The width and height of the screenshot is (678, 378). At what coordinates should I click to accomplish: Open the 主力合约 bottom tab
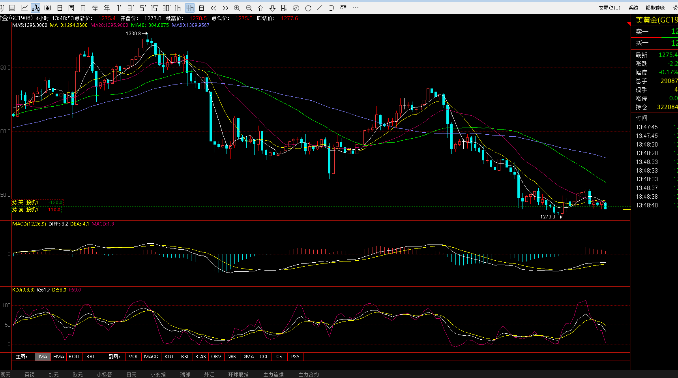click(x=309, y=374)
